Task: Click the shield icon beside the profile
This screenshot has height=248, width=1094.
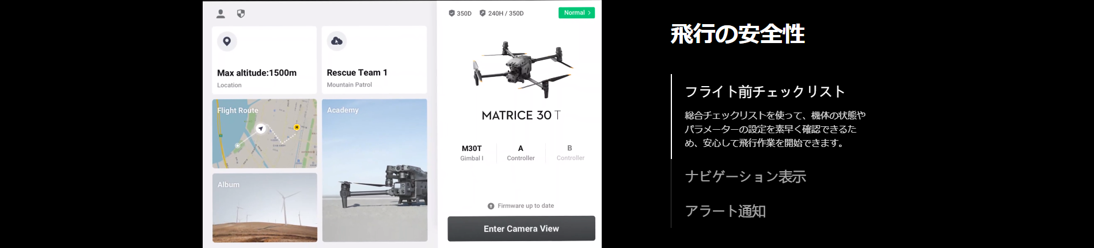Action: coord(241,14)
